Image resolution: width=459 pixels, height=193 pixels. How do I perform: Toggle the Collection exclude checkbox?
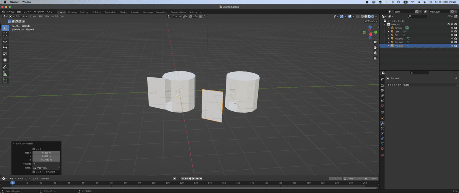coord(449,24)
